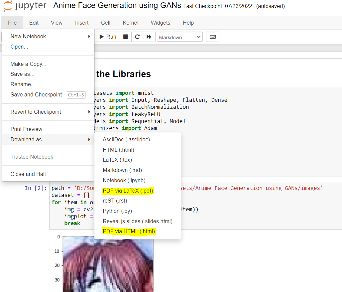
Task: Click Save and Checkpoint
Action: coord(36,94)
